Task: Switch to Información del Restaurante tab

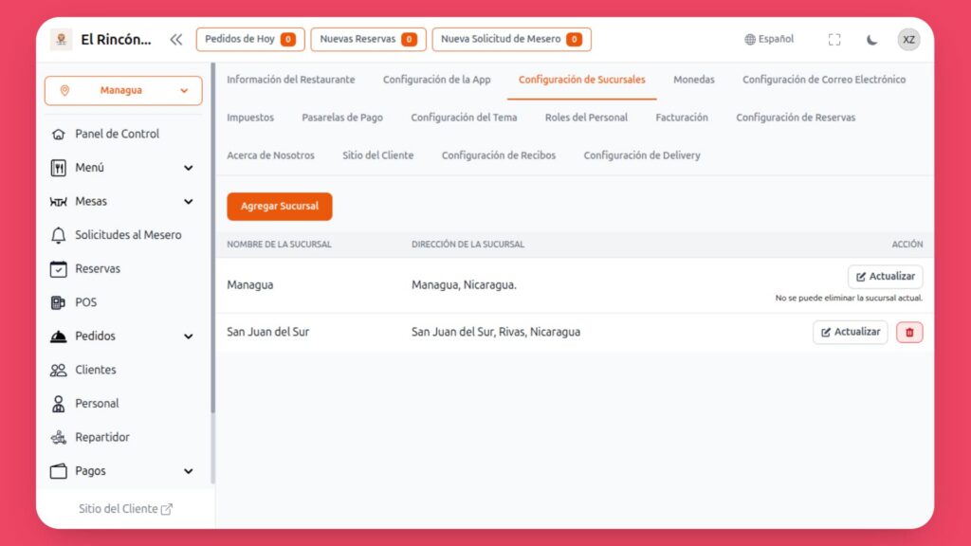Action: [290, 80]
